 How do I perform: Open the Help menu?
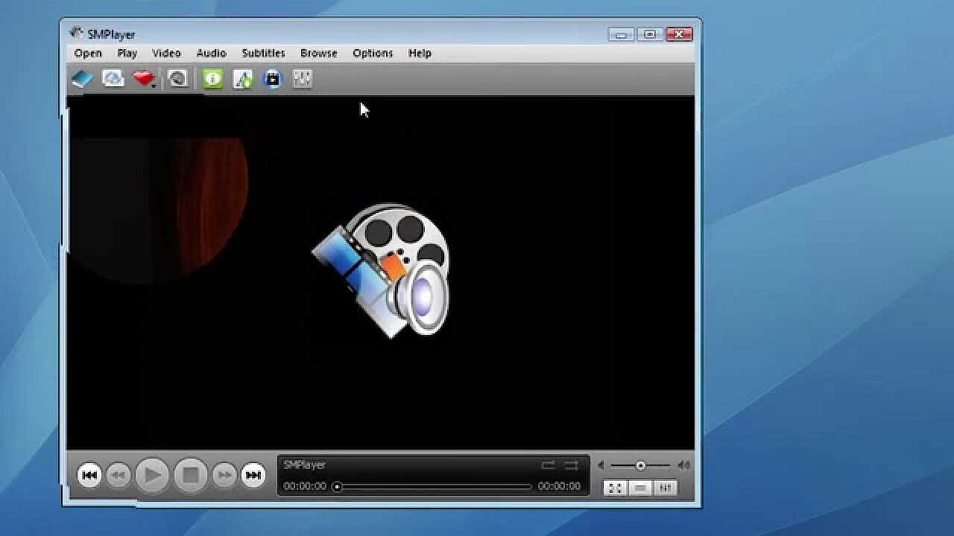point(420,53)
